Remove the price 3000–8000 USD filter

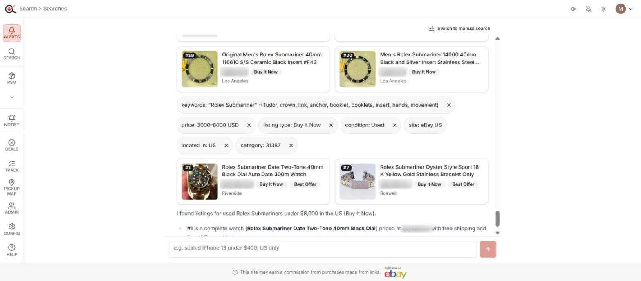(249, 125)
